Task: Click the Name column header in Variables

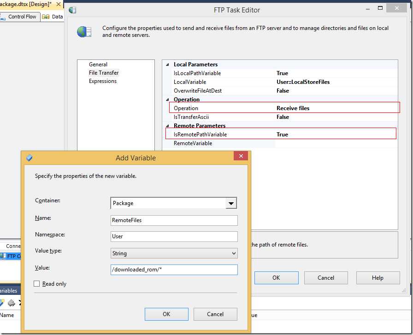Action: pos(7,315)
